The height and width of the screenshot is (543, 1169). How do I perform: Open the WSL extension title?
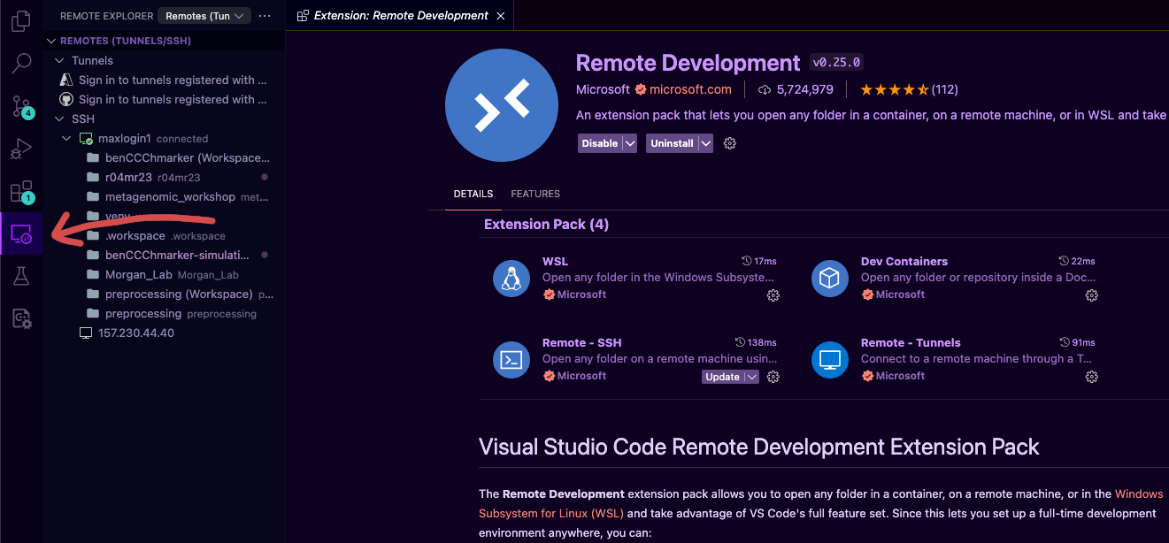pos(555,262)
